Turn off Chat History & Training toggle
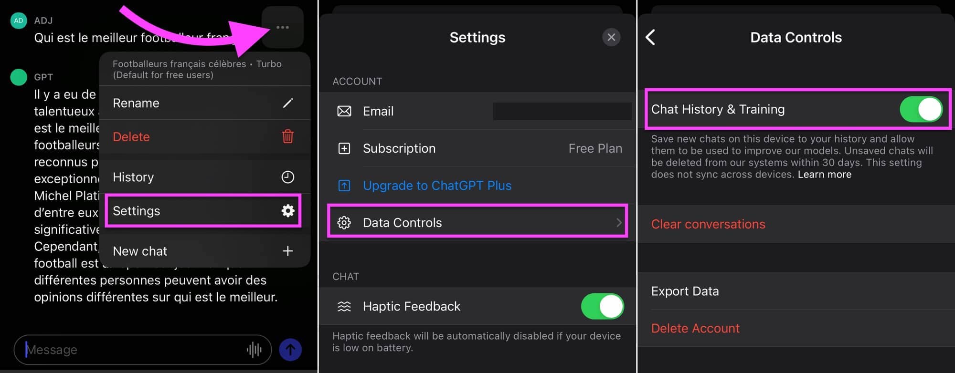Viewport: 955px width, 373px height. 921,109
